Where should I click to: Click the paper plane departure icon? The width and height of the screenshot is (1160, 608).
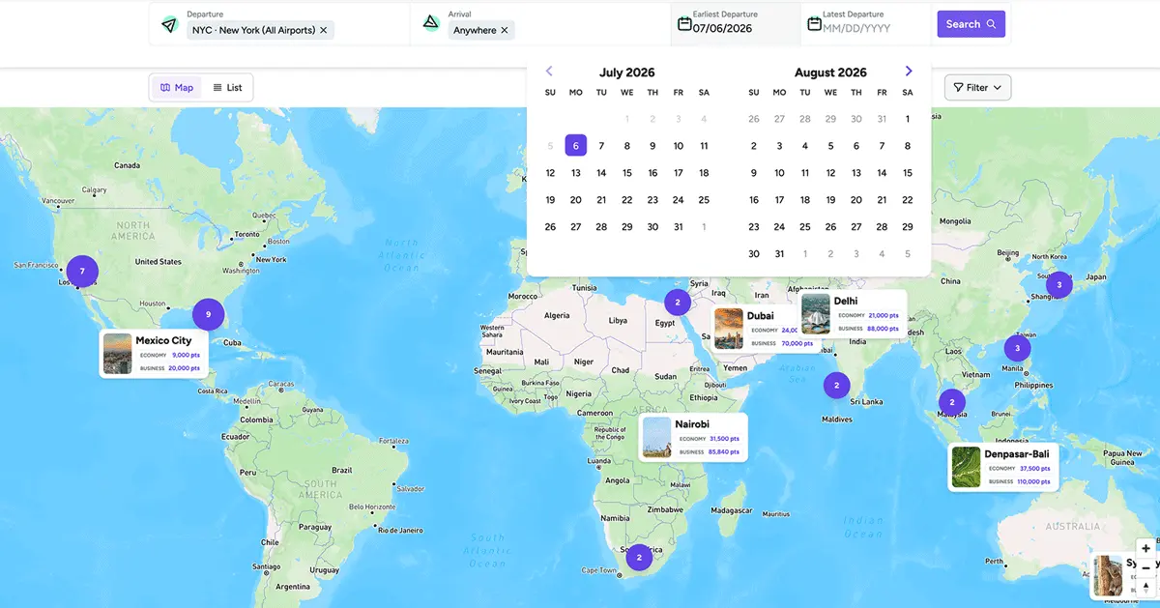pyautogui.click(x=169, y=23)
